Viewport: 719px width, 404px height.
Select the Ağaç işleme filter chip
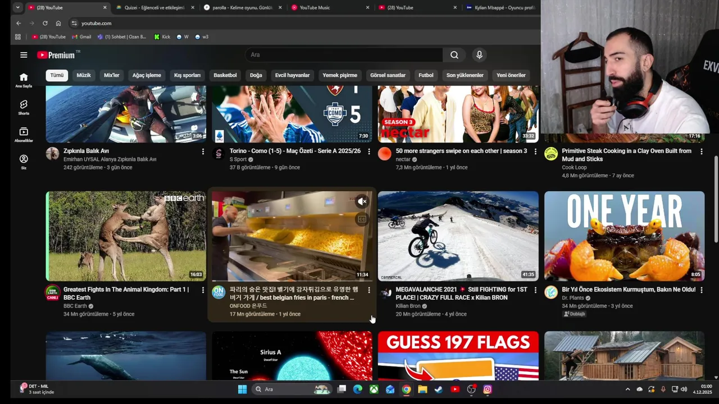(x=147, y=75)
